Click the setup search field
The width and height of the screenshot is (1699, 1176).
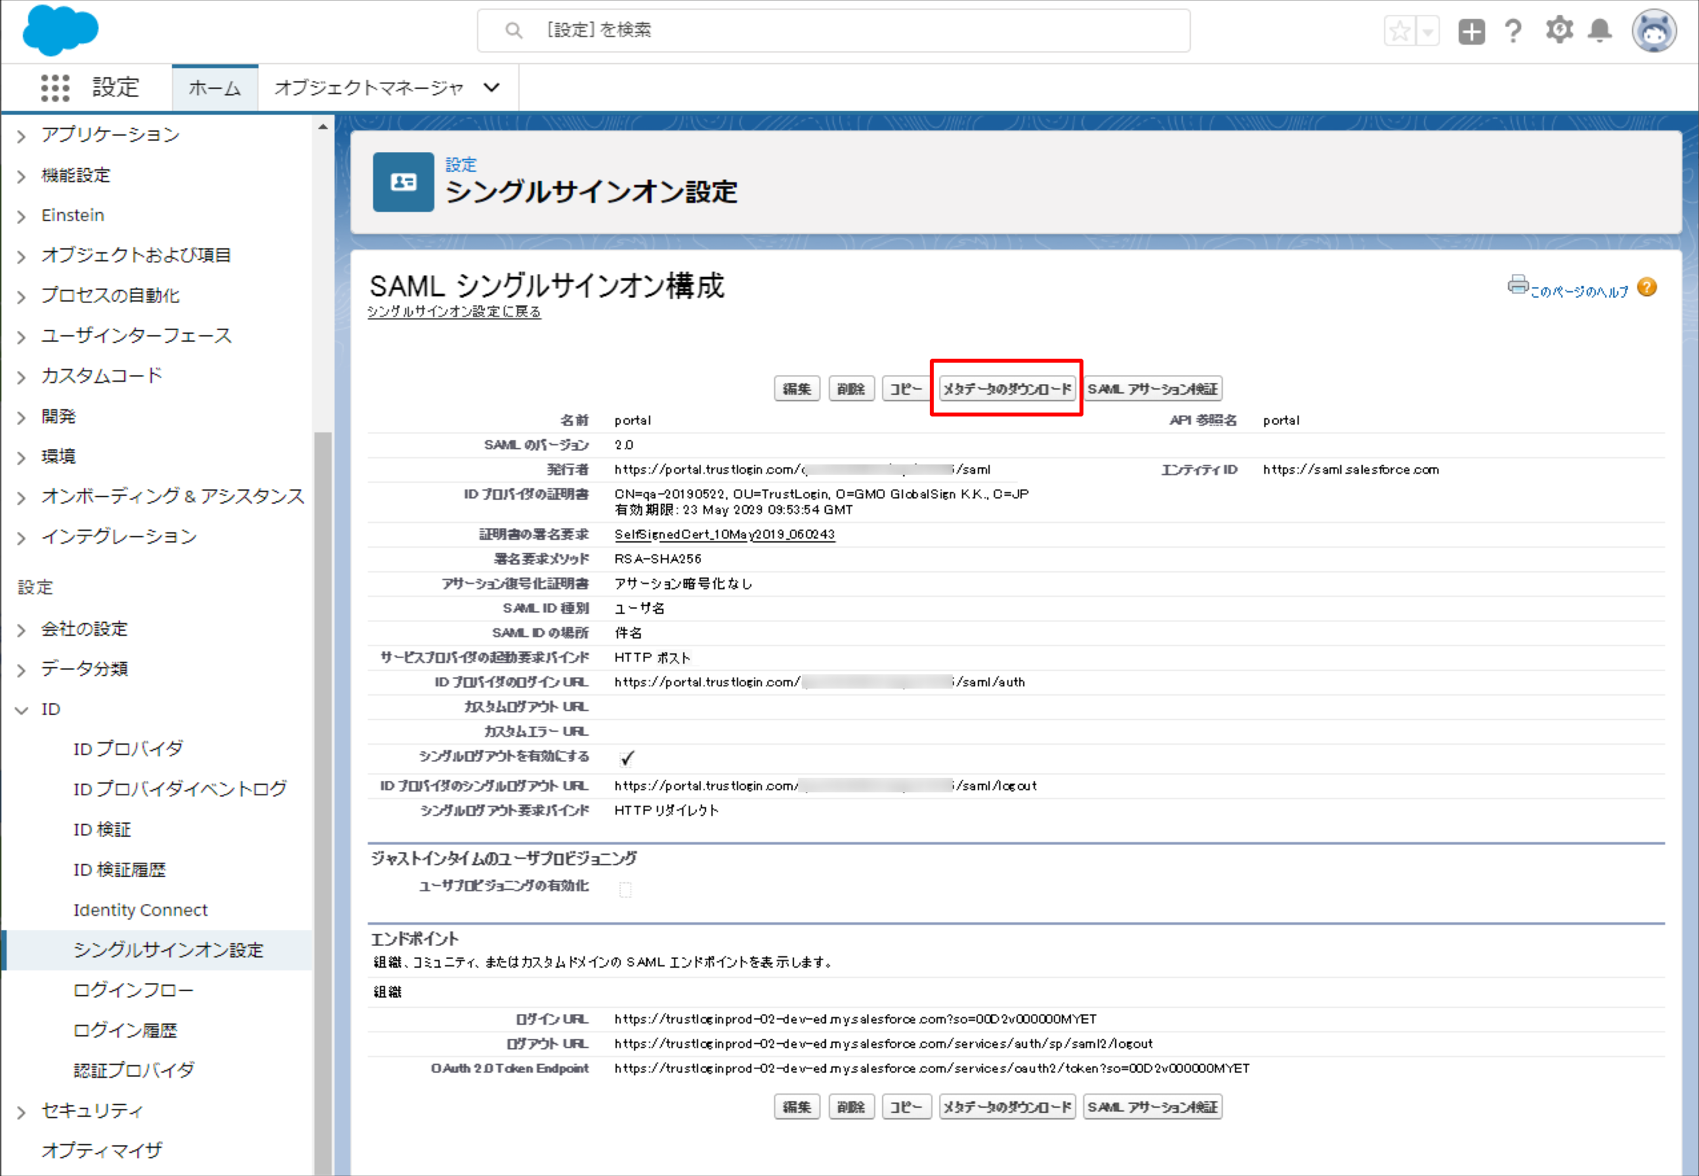coord(833,30)
